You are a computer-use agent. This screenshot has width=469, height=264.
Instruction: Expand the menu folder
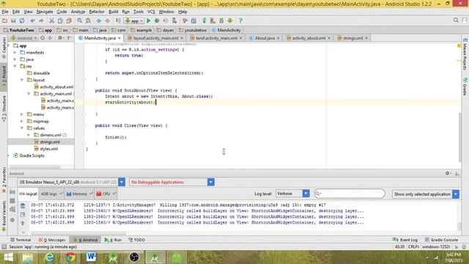coord(22,114)
